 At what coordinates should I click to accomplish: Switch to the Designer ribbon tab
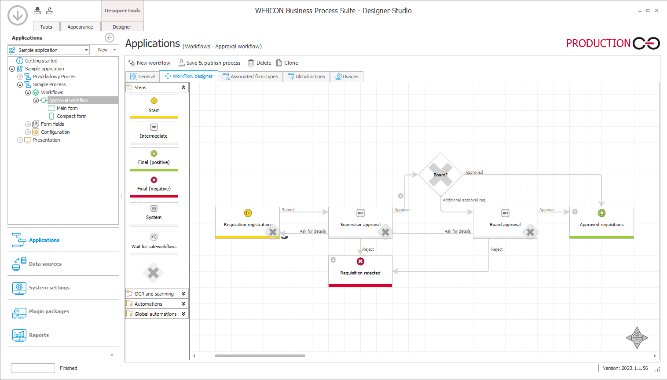(x=122, y=26)
